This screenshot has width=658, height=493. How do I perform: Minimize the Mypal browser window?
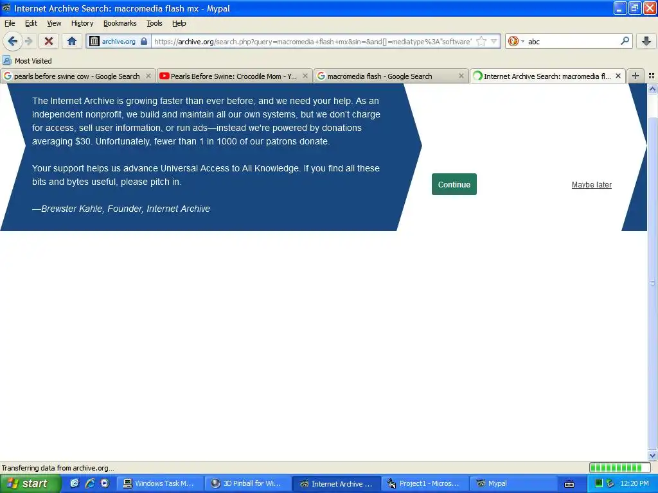[620, 8]
